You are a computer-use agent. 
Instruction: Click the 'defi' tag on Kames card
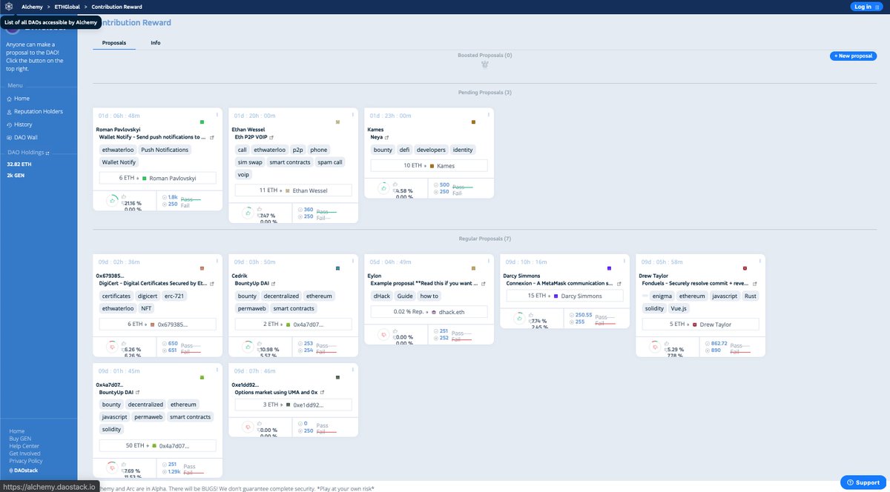[405, 150]
